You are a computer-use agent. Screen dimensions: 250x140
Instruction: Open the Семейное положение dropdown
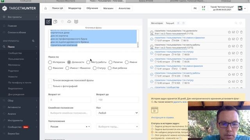point(70,113)
